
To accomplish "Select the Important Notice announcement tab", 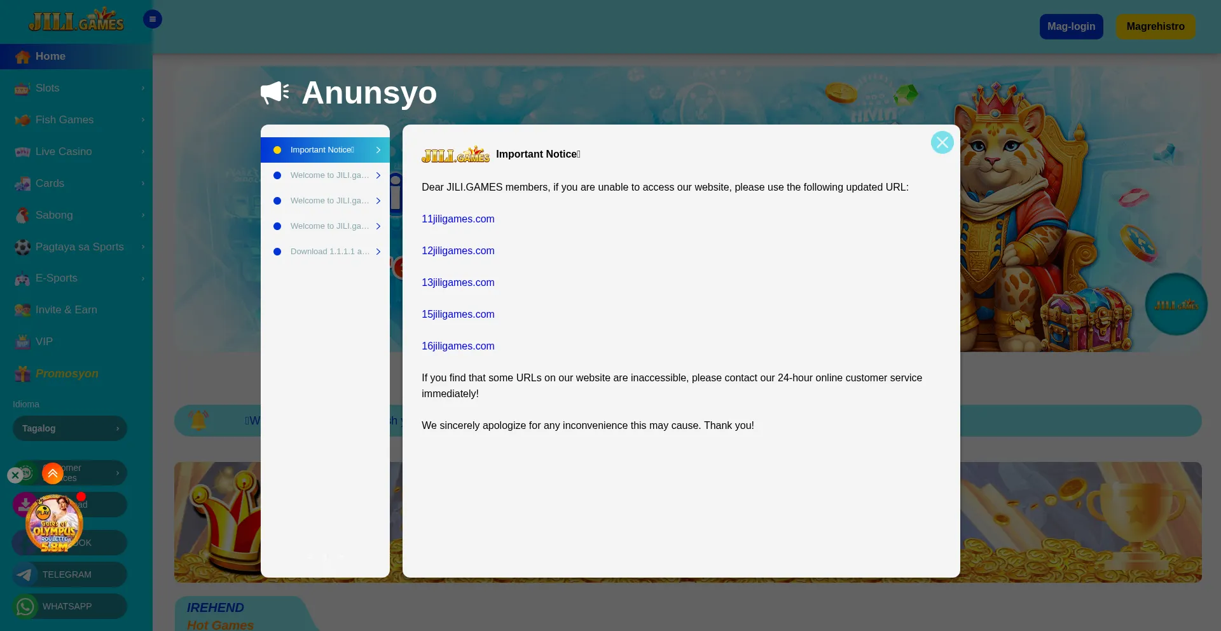I will (x=325, y=150).
